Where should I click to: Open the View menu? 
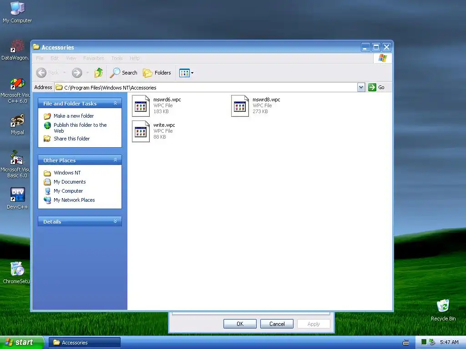tap(71, 58)
